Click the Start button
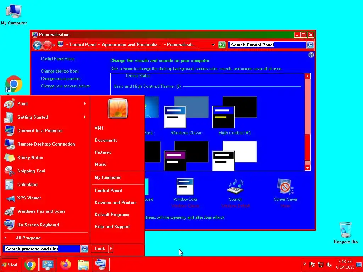This screenshot has width=363, height=272. tap(10, 265)
